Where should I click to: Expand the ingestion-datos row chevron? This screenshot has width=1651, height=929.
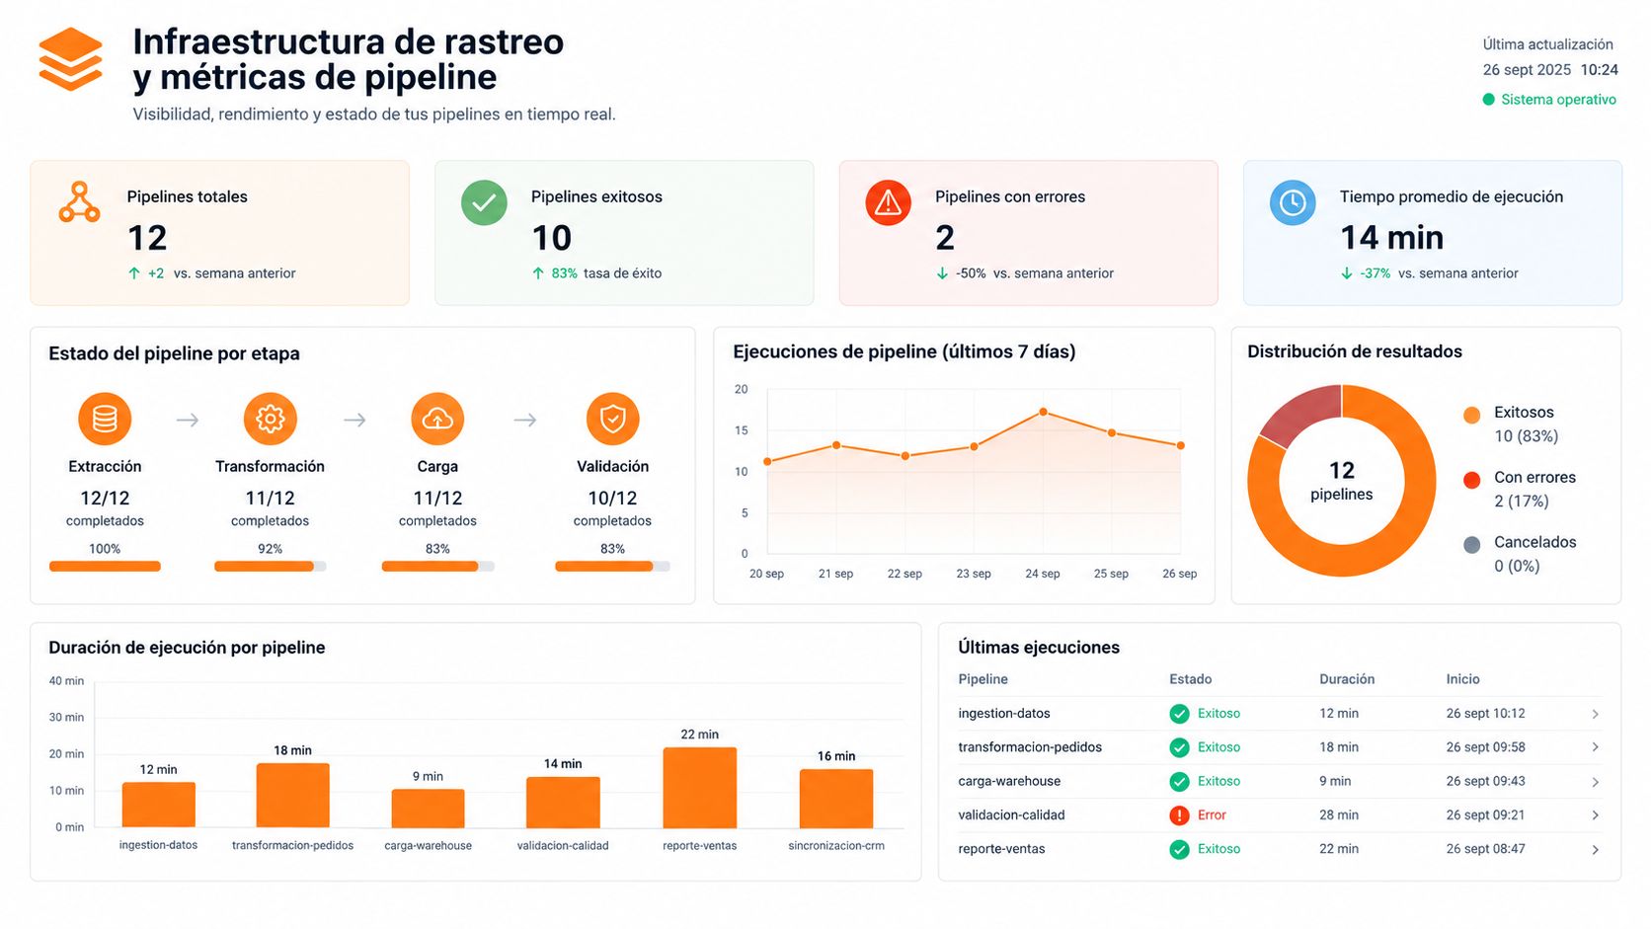(x=1595, y=714)
